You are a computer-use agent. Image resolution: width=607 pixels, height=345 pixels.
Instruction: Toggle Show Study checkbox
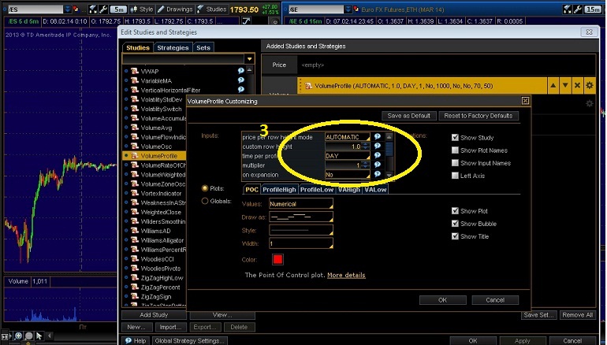(x=456, y=138)
